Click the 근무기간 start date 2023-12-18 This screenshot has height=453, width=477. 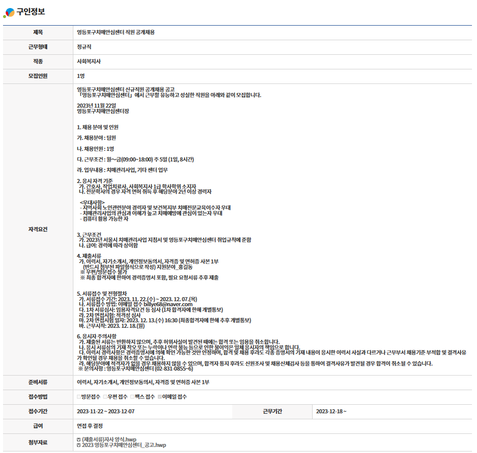331,411
